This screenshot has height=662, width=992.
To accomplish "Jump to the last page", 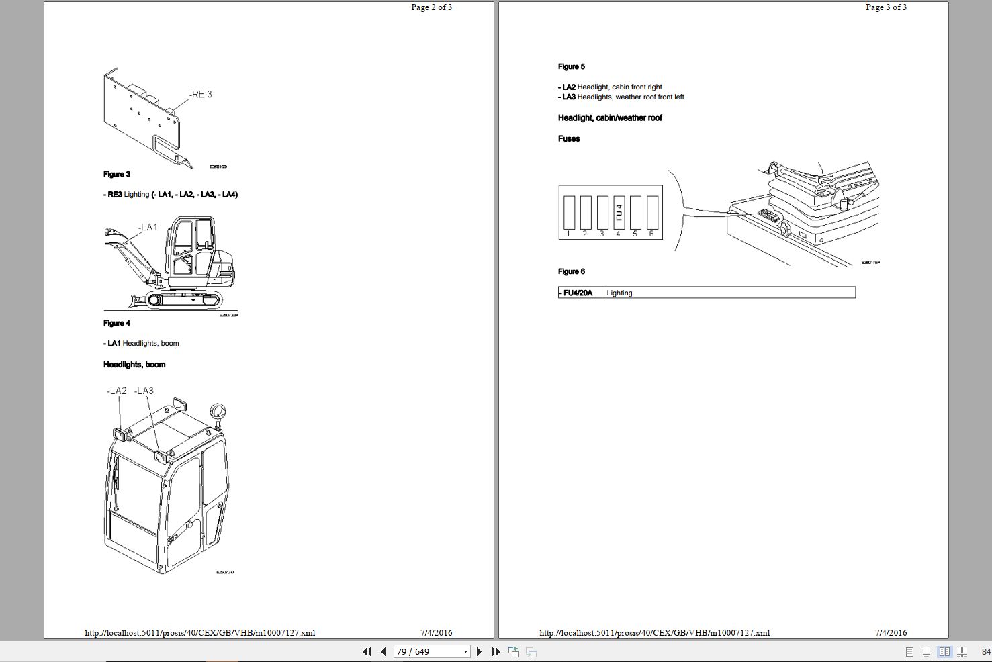I will point(496,651).
